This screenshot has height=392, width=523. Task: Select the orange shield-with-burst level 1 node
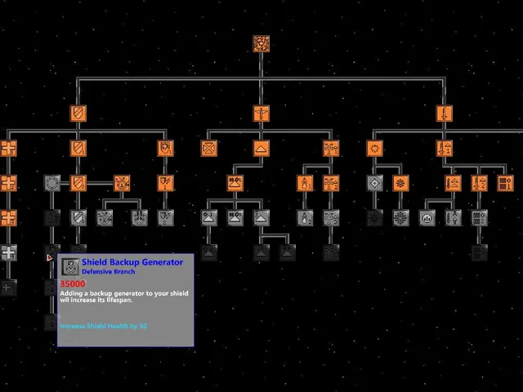[x=165, y=149]
